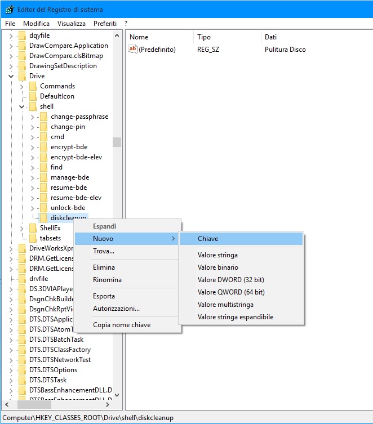
Task: Click Esporta in context menu
Action: click(126, 296)
